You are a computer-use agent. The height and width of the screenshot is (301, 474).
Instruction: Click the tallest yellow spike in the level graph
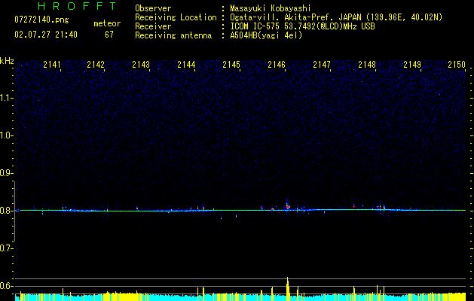288,288
